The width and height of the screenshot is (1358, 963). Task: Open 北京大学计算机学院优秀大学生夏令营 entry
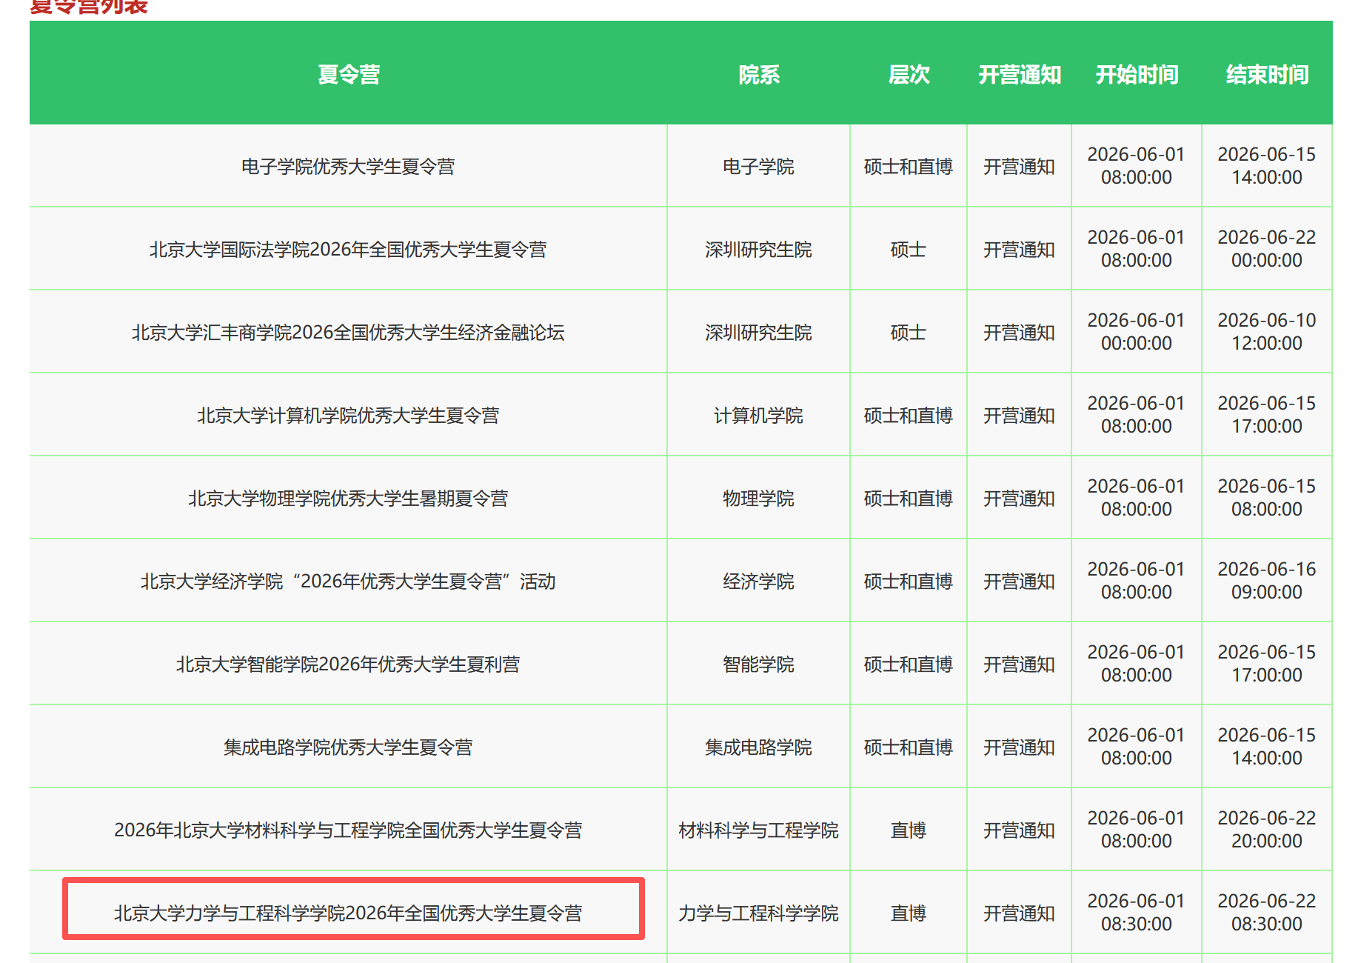(348, 416)
